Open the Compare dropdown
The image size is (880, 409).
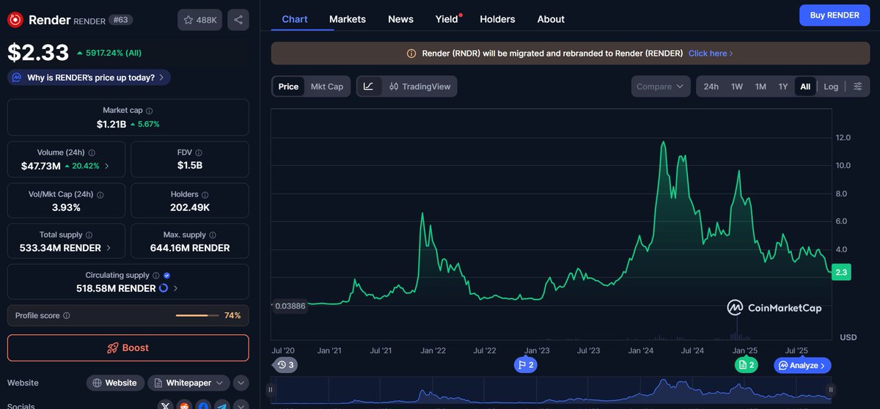click(660, 86)
